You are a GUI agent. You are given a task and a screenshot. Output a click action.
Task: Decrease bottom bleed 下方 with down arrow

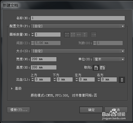55,81
